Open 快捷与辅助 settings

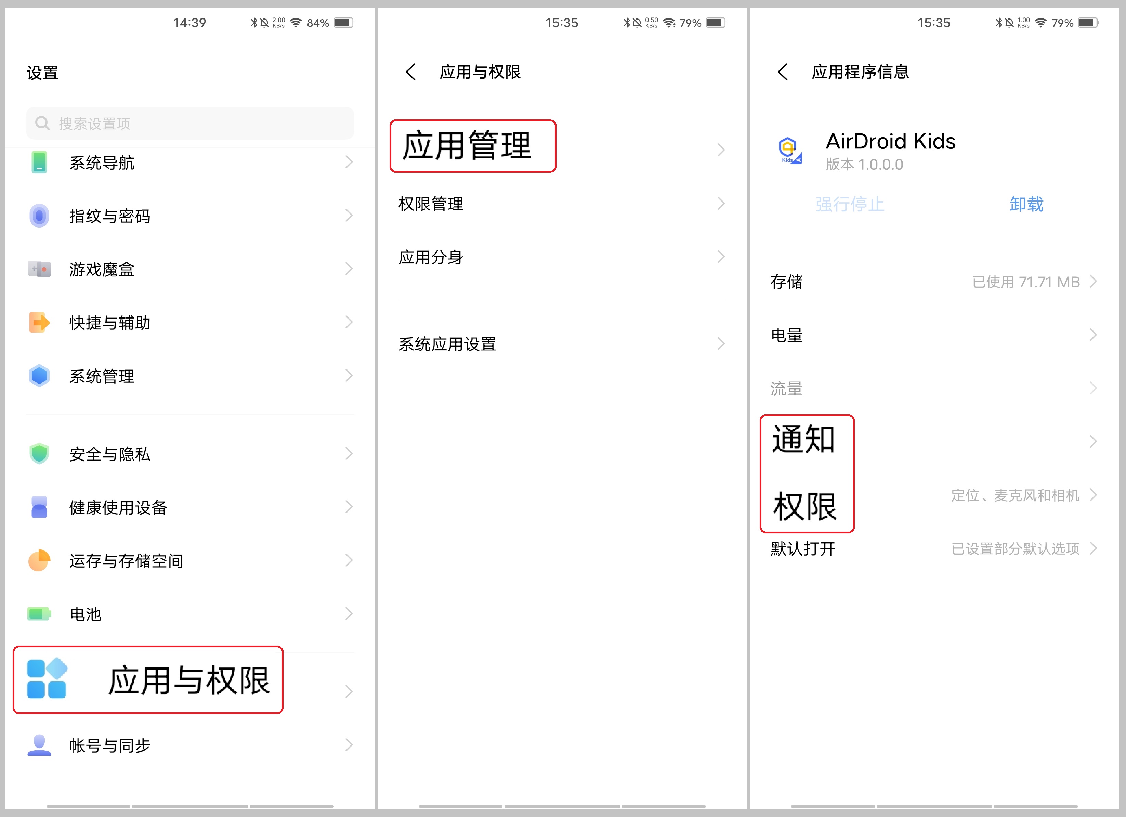point(190,322)
